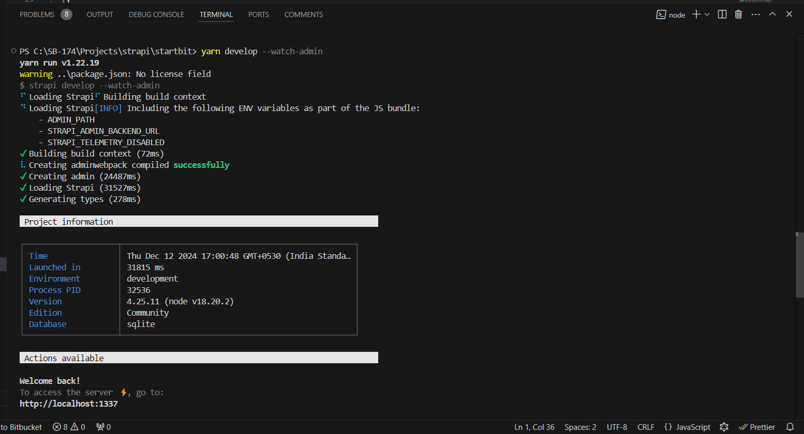
Task: Click the 'successfully' green text
Action: click(201, 165)
